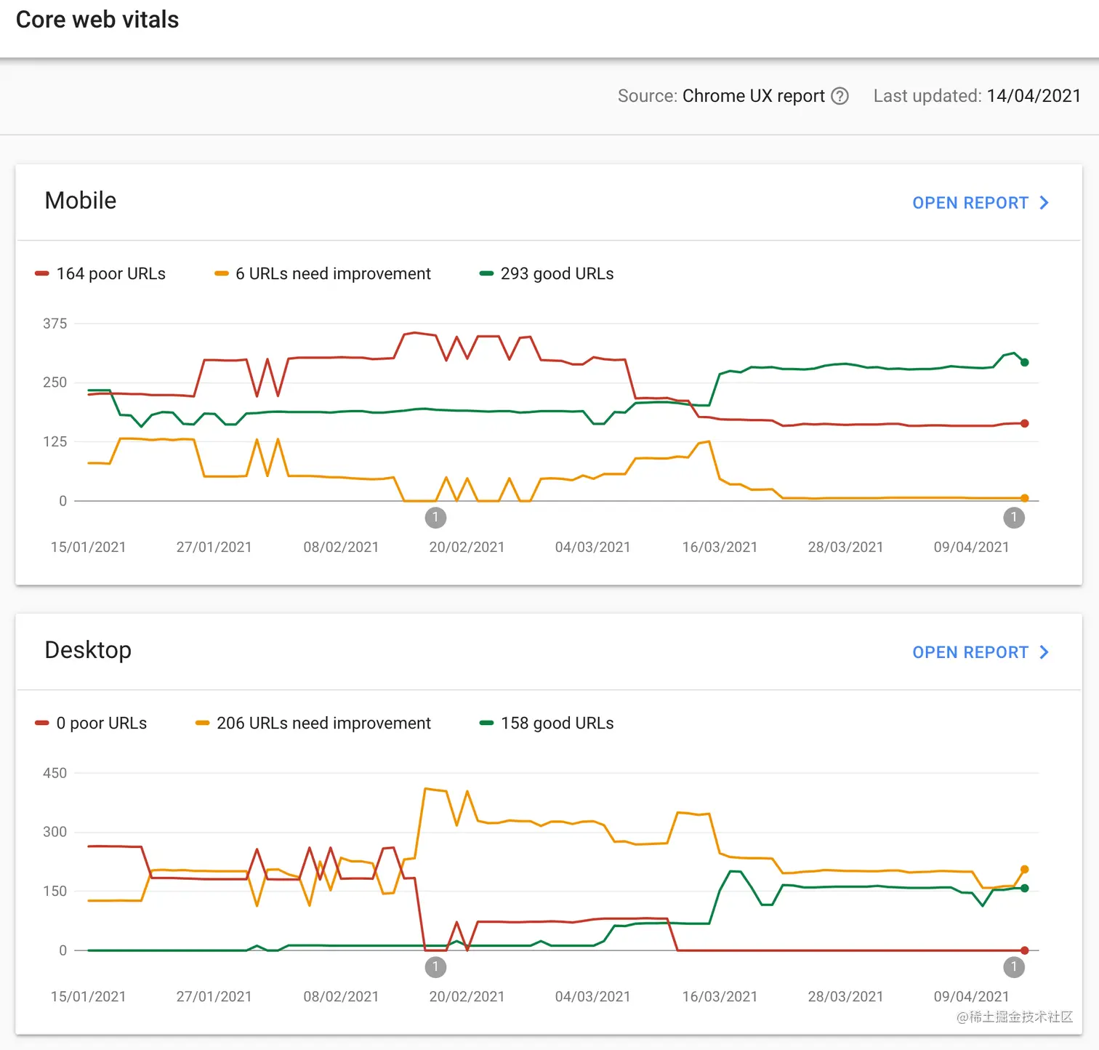Toggle Mobile 293 good URLs legend
Image resolution: width=1099 pixels, height=1050 pixels.
click(x=547, y=274)
